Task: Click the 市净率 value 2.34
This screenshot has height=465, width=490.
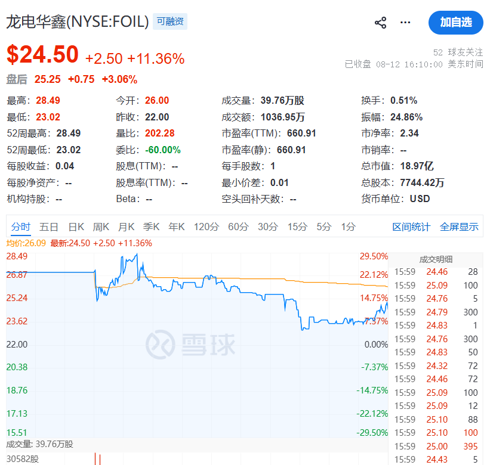Action: (409, 134)
